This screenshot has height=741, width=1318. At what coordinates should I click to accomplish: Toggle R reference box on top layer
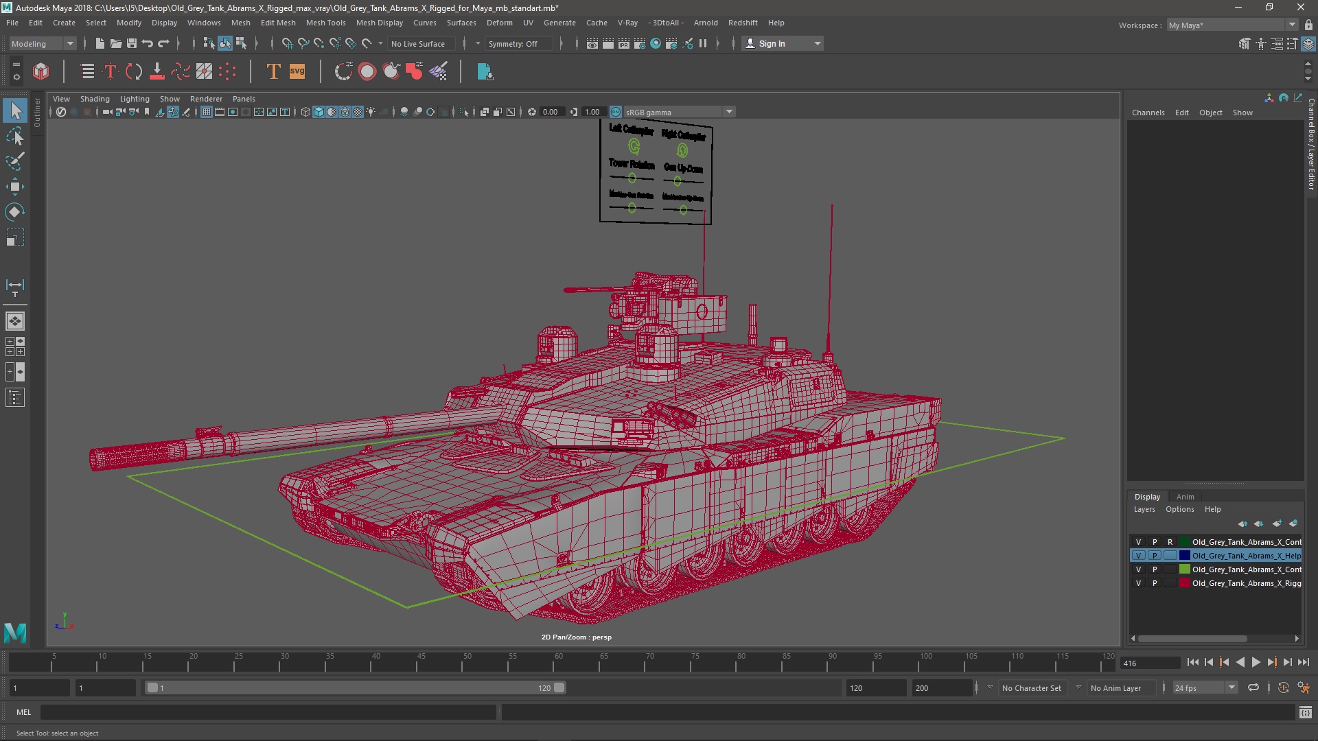(x=1170, y=542)
